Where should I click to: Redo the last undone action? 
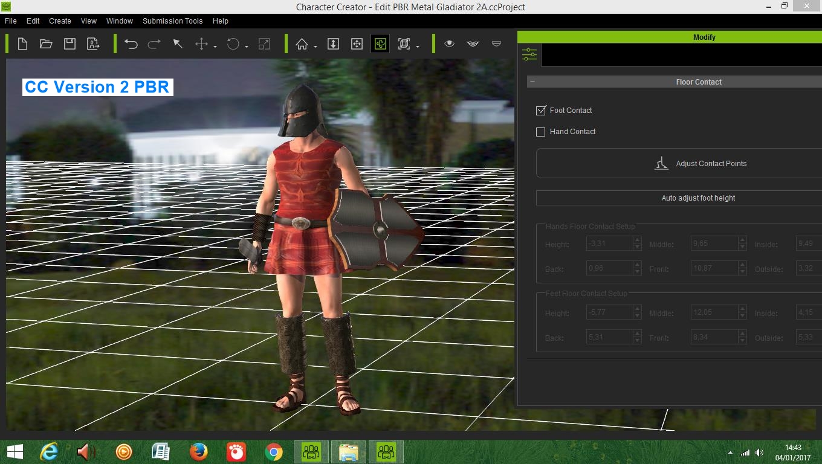point(154,44)
